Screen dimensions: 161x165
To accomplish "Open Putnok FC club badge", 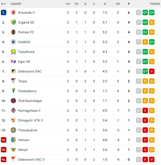I will click(x=13, y=32).
